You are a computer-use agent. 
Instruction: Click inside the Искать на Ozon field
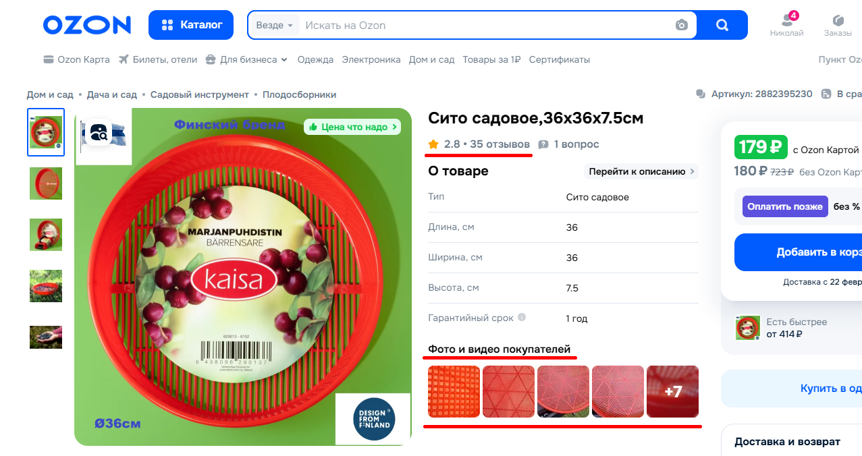pos(486,25)
